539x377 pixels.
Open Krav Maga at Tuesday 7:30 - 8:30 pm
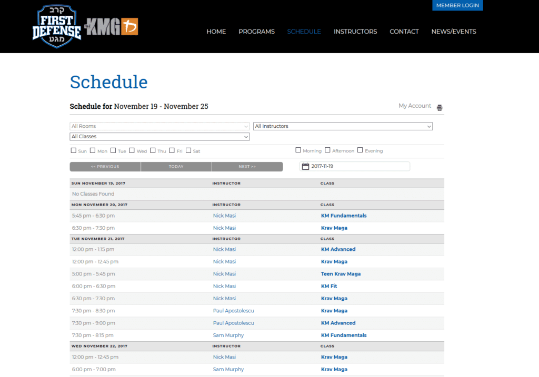tap(334, 311)
